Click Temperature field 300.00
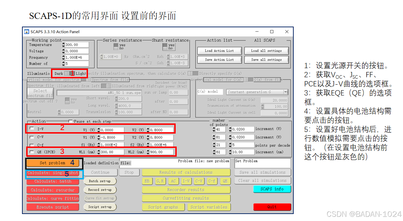Image resolution: width=403 pixels, height=221 pixels. point(76,45)
